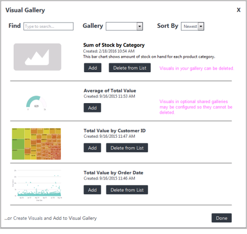
Task: Open the scatter plot thumbnail for Order Date
Action: point(37,185)
